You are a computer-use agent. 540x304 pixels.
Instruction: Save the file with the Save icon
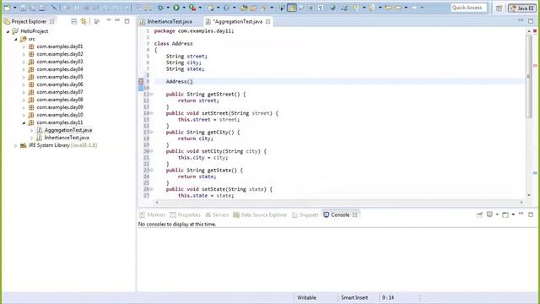[x=23, y=8]
